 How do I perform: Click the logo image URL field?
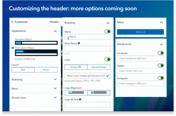pyautogui.click(x=87, y=76)
